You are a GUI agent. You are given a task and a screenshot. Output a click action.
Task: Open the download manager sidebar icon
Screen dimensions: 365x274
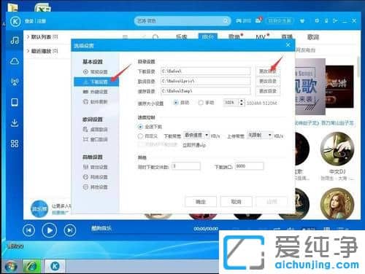[15, 123]
